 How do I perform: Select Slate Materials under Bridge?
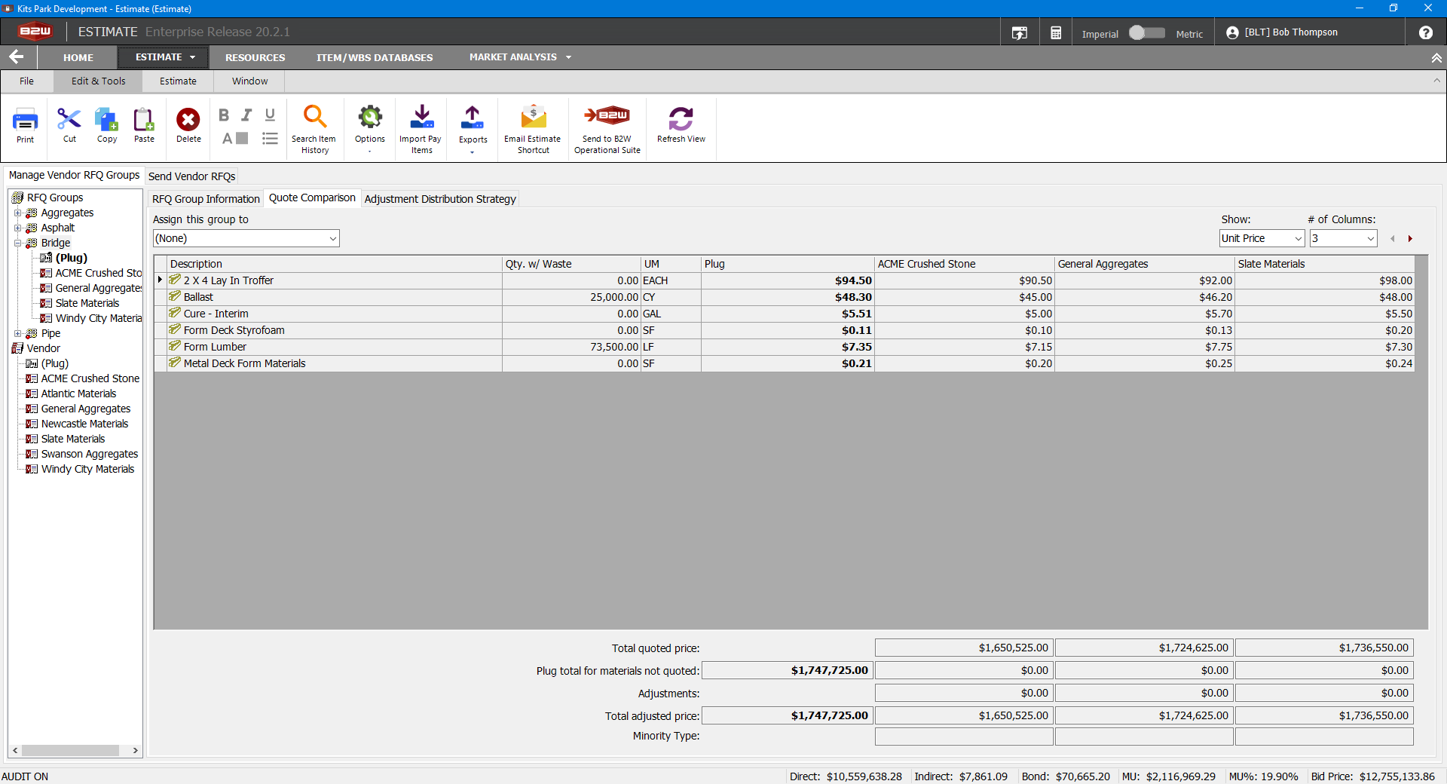[87, 303]
